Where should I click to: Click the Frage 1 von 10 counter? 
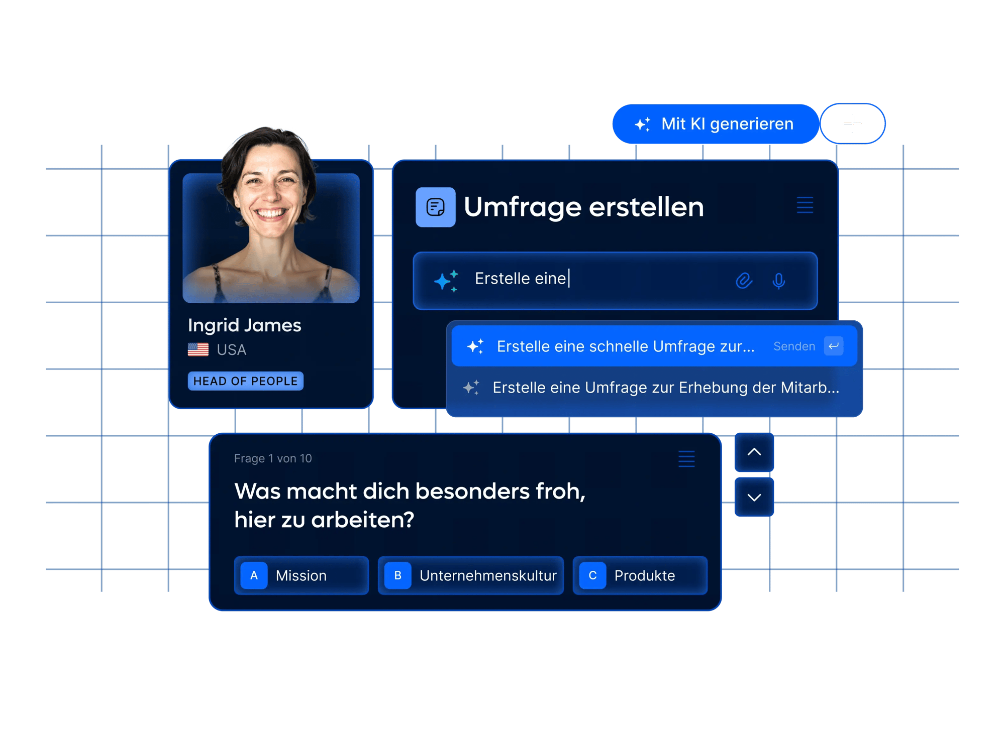pos(273,458)
